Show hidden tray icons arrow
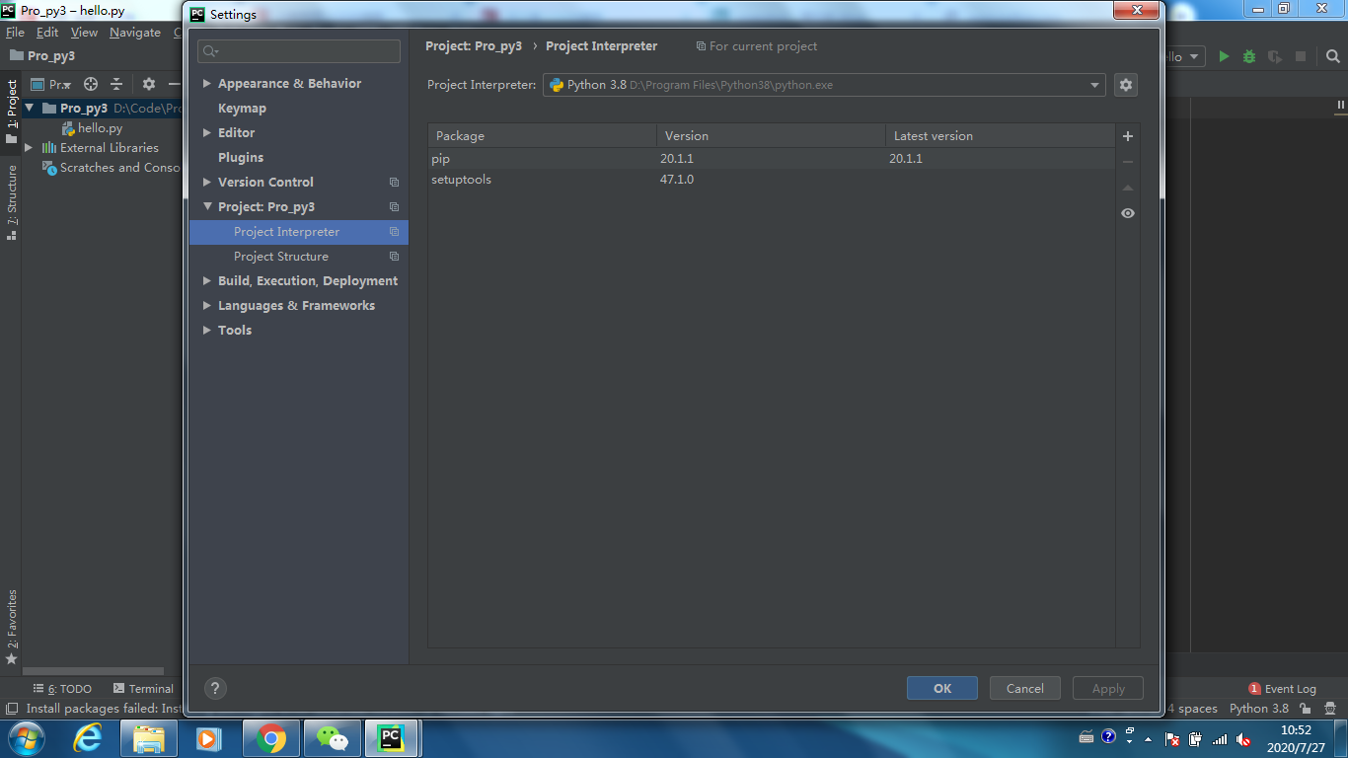1348x758 pixels. pyautogui.click(x=1148, y=738)
